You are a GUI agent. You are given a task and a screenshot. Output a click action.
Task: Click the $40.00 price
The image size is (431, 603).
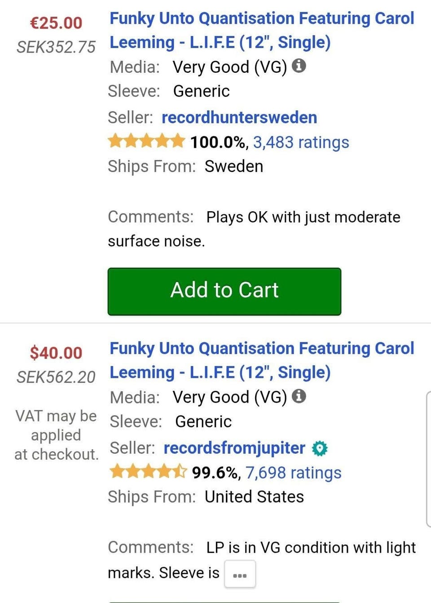[x=56, y=353]
